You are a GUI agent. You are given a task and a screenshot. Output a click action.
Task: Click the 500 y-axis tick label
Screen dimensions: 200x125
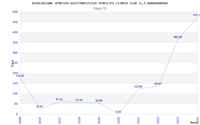[x=15, y=12]
